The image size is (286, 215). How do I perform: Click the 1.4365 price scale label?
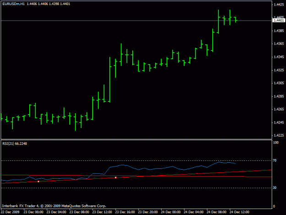click(x=279, y=44)
